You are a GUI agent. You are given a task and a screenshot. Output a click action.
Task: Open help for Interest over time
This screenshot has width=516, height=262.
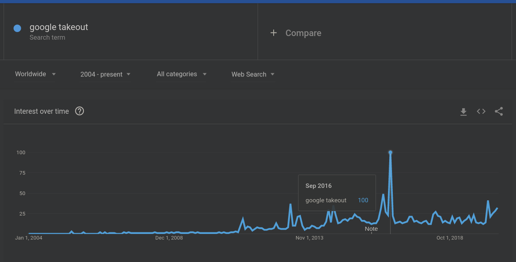coord(79,111)
